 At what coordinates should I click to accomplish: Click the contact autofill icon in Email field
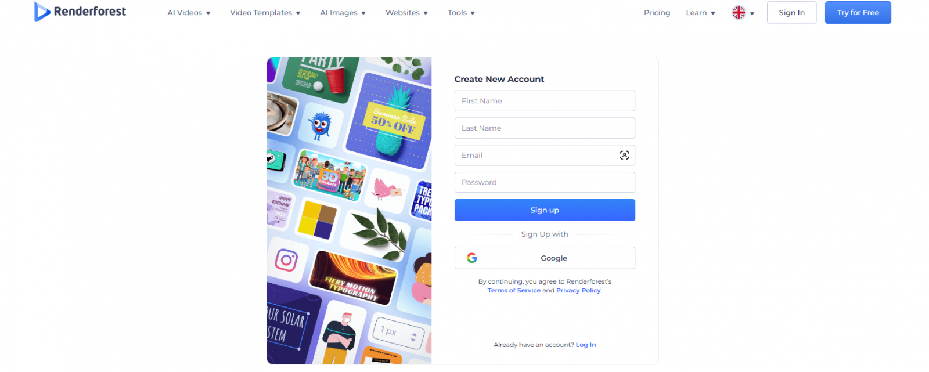coord(624,155)
